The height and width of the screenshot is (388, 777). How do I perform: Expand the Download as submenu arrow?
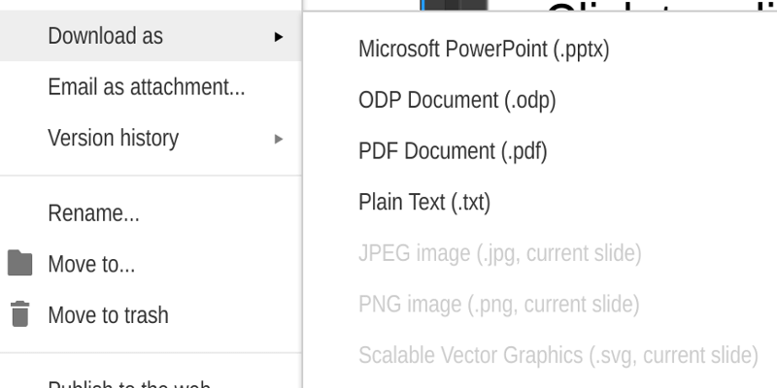(x=279, y=37)
